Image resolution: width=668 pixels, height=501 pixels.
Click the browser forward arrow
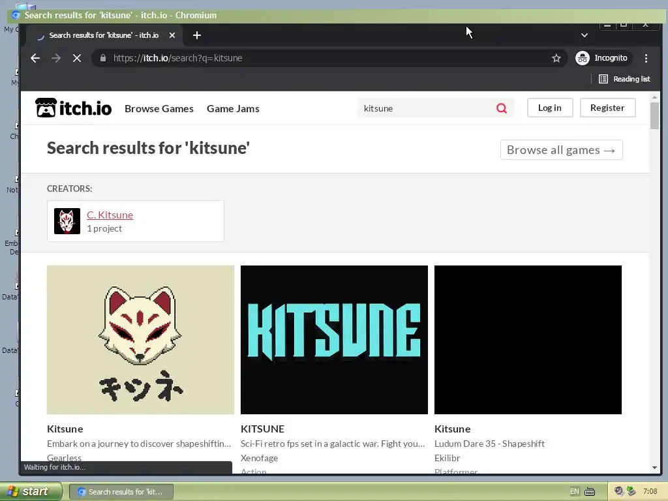coord(56,58)
